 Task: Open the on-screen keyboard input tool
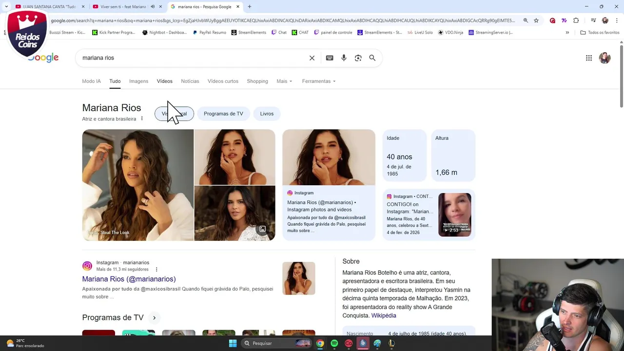(x=330, y=58)
